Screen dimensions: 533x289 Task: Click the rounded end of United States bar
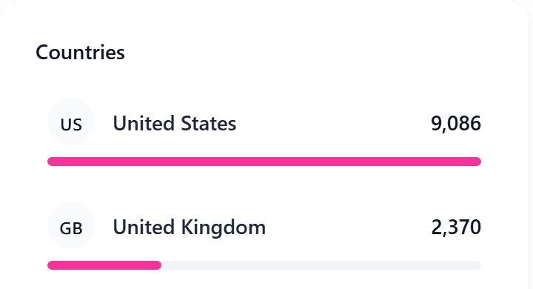pyautogui.click(x=477, y=162)
